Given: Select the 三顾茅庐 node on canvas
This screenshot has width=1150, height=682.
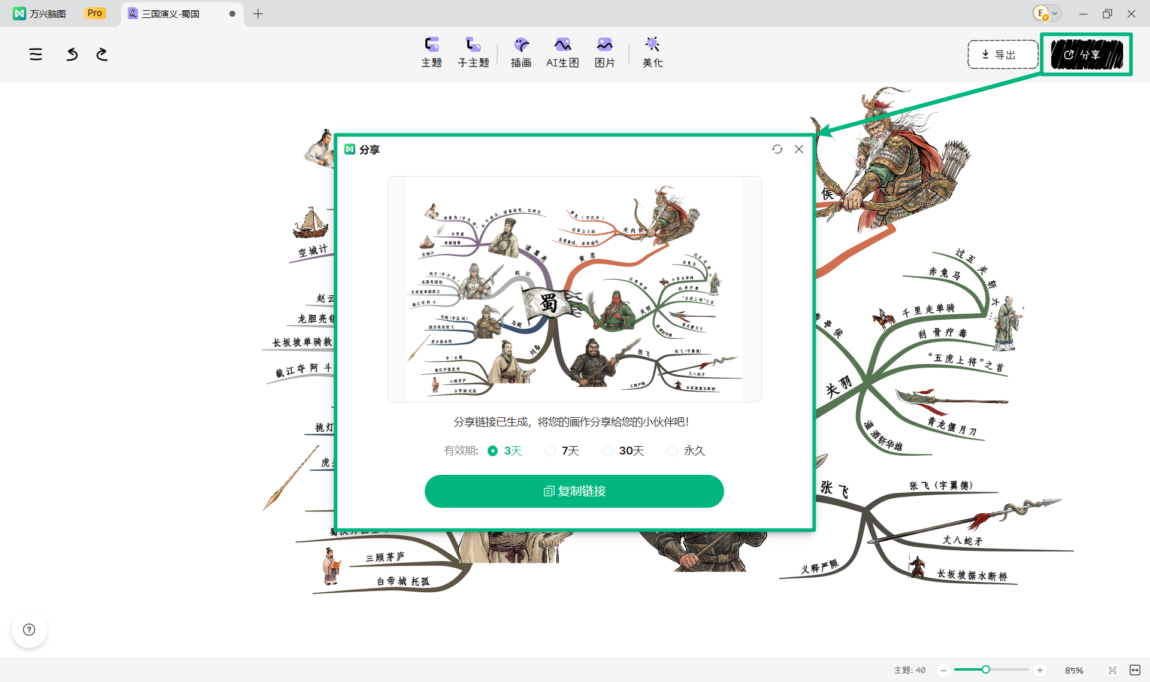Looking at the screenshot, I should coord(385,557).
